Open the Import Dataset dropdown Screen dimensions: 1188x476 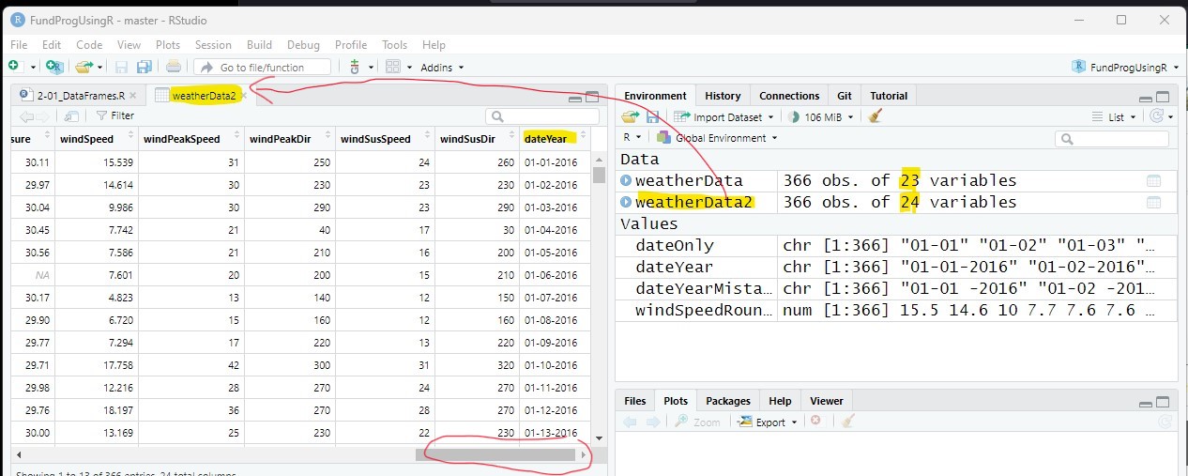point(723,117)
